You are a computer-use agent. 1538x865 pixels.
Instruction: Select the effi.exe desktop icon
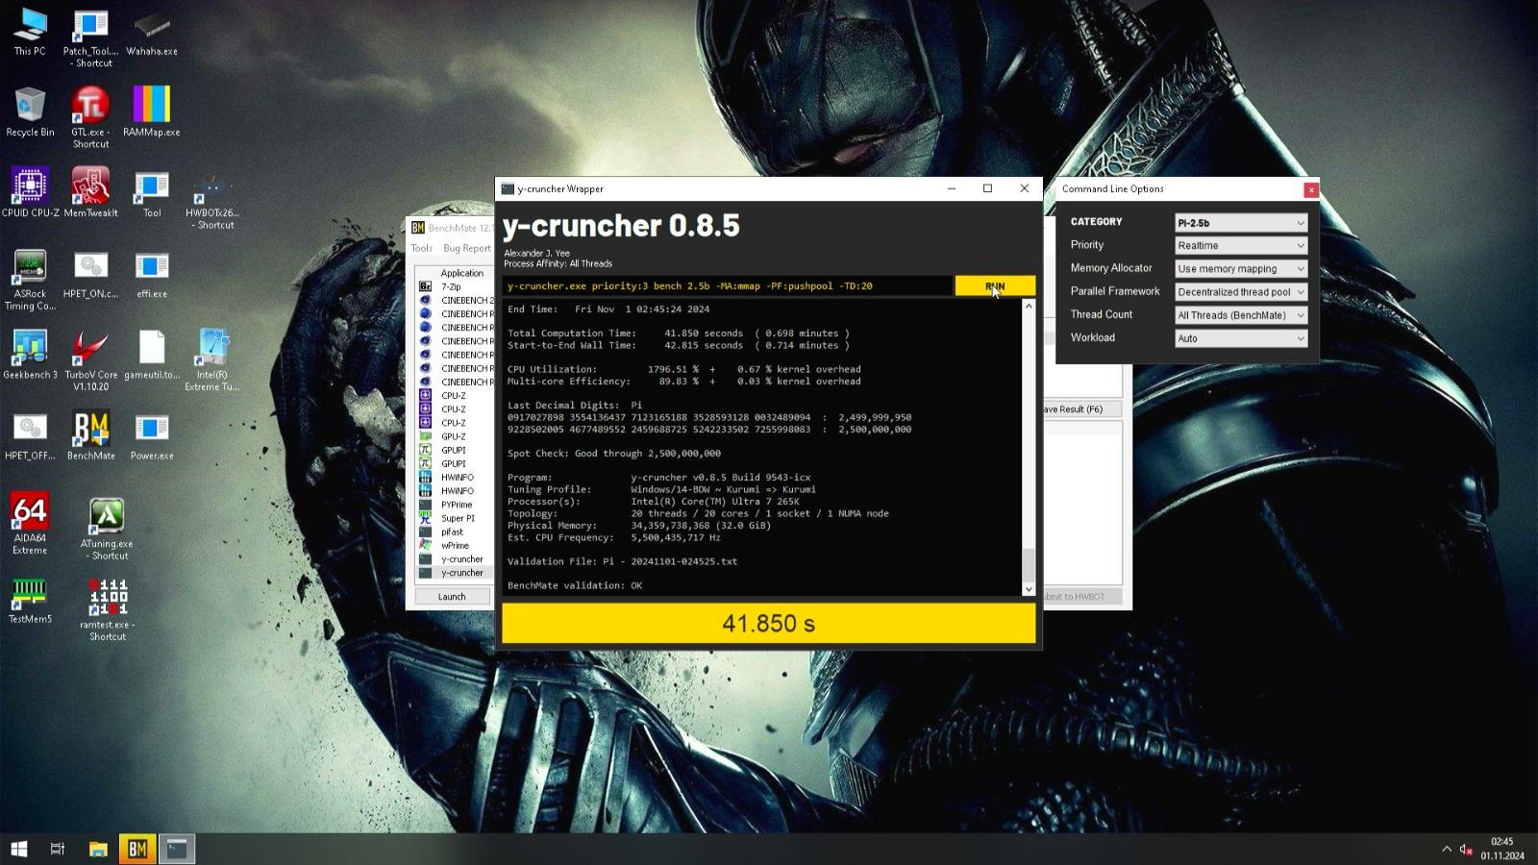point(151,274)
